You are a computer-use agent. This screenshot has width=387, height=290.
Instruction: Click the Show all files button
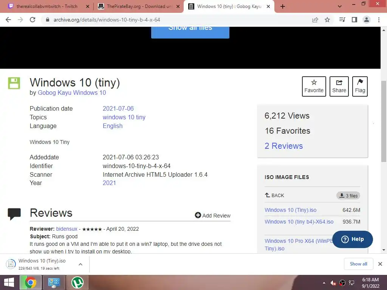(190, 32)
